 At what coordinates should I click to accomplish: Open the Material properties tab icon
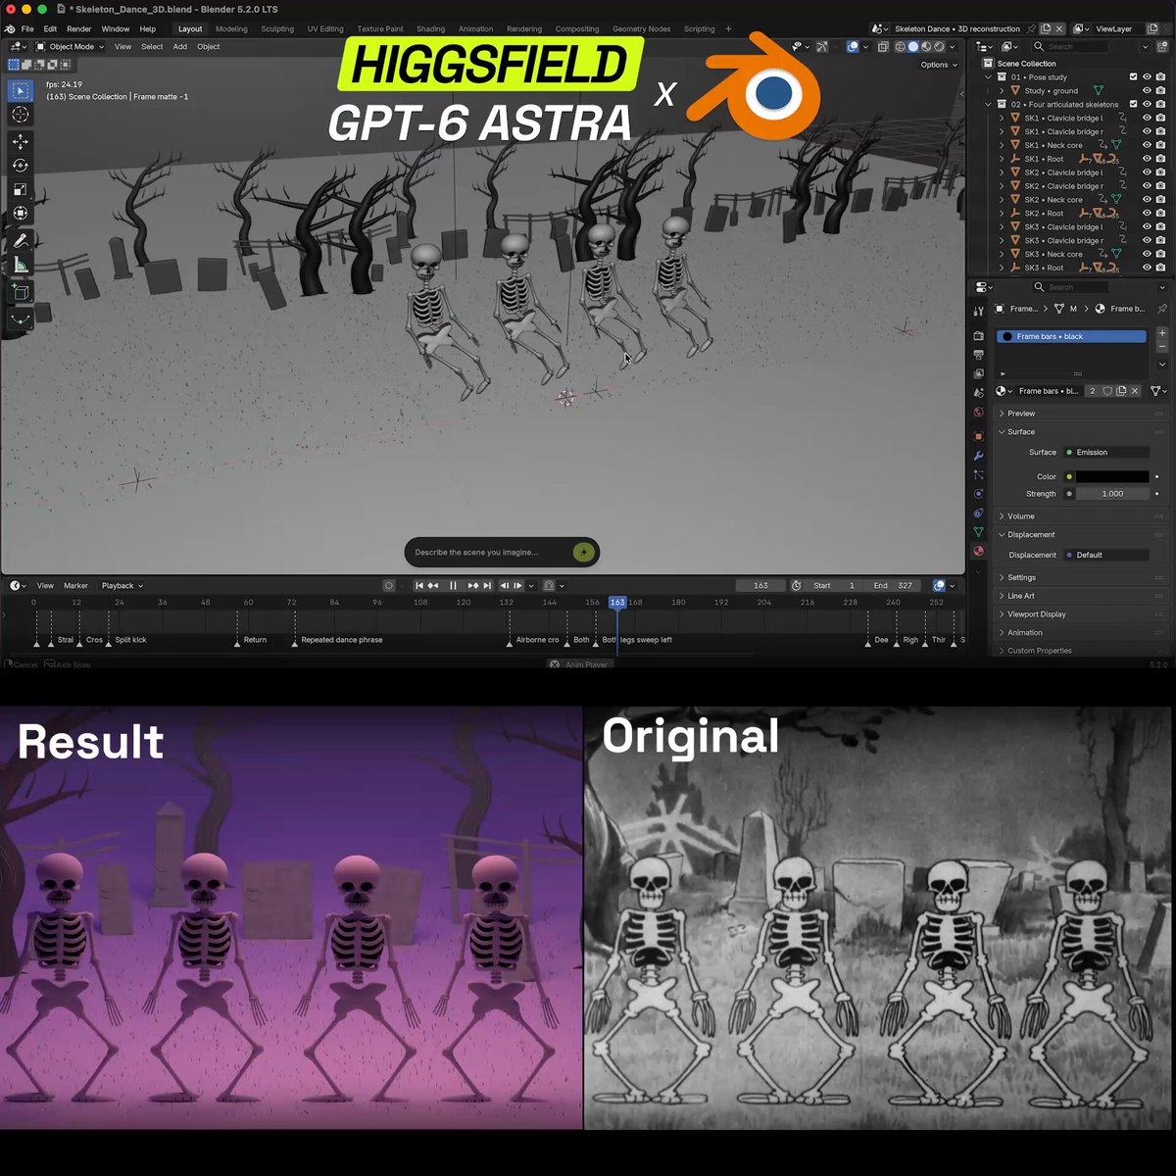point(978,551)
